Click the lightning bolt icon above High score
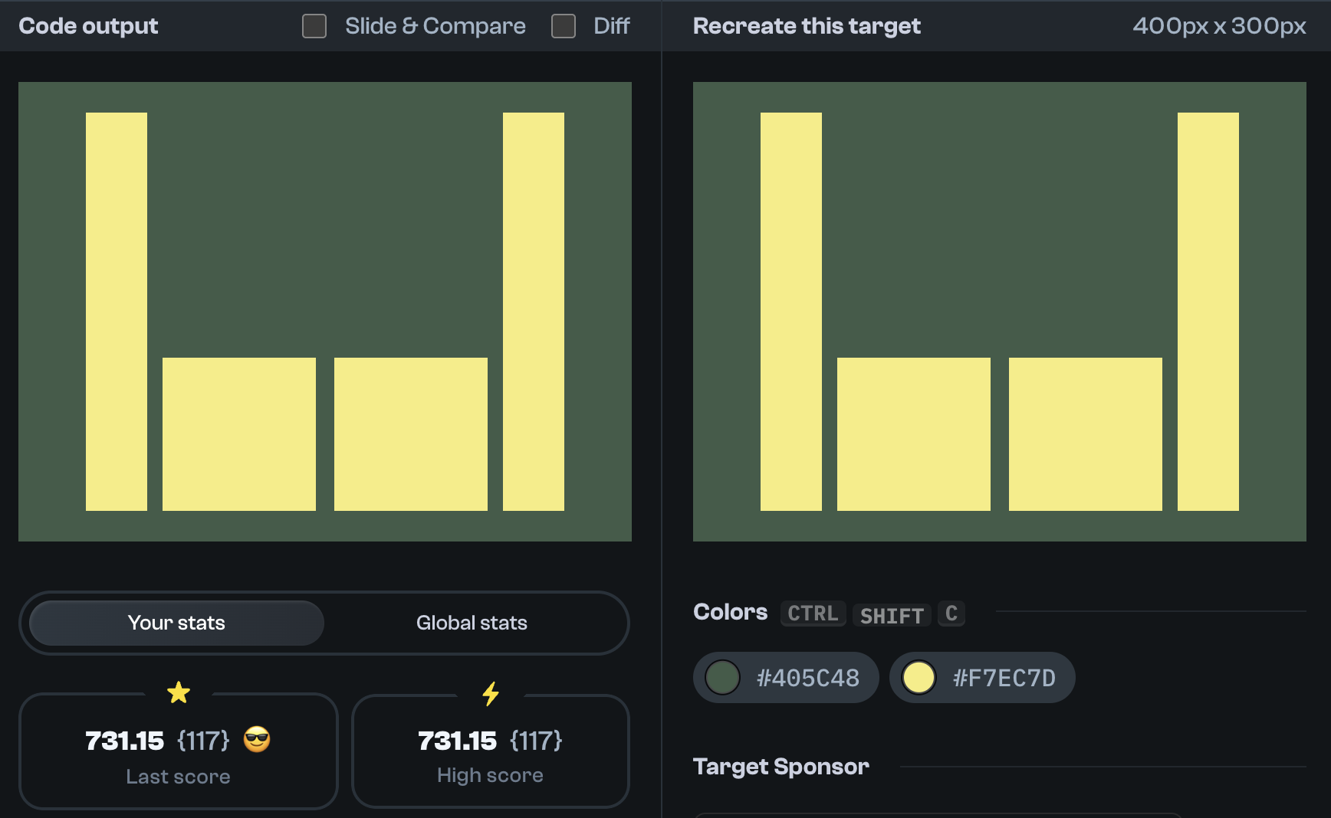 tap(491, 694)
